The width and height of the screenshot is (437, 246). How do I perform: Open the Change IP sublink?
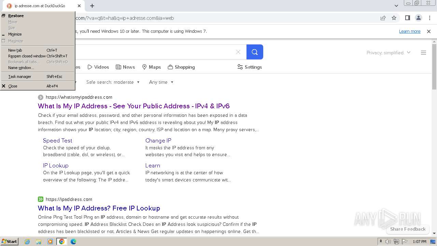(x=158, y=140)
